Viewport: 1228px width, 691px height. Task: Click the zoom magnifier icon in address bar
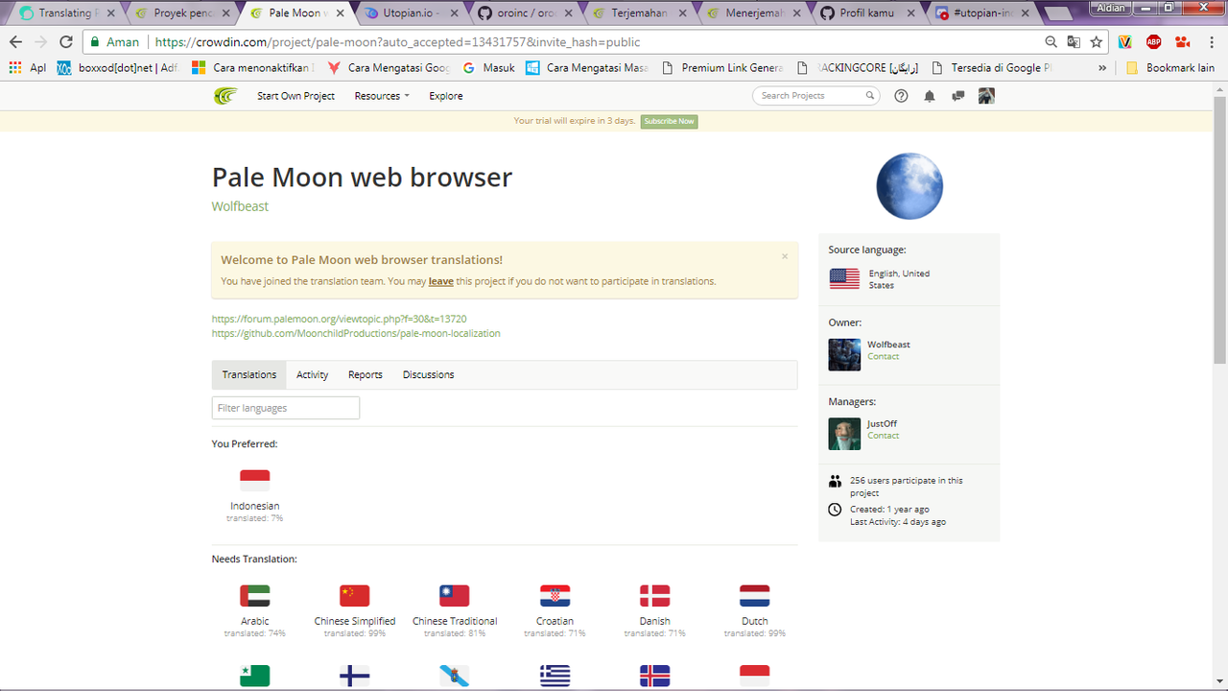1051,42
